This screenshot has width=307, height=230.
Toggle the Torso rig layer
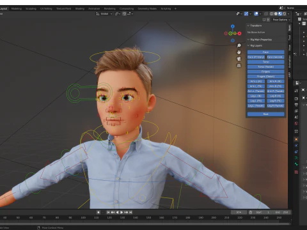click(265, 62)
